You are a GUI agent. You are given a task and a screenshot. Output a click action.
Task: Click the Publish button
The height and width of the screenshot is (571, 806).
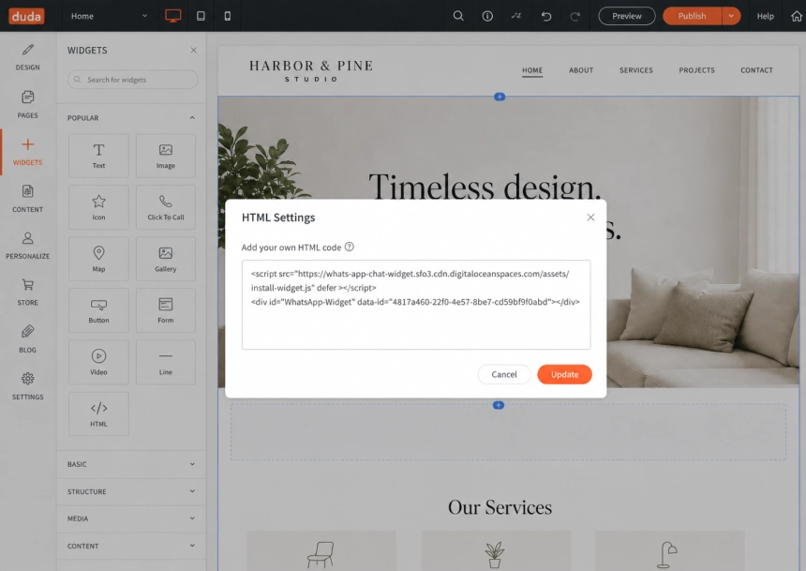pos(692,16)
